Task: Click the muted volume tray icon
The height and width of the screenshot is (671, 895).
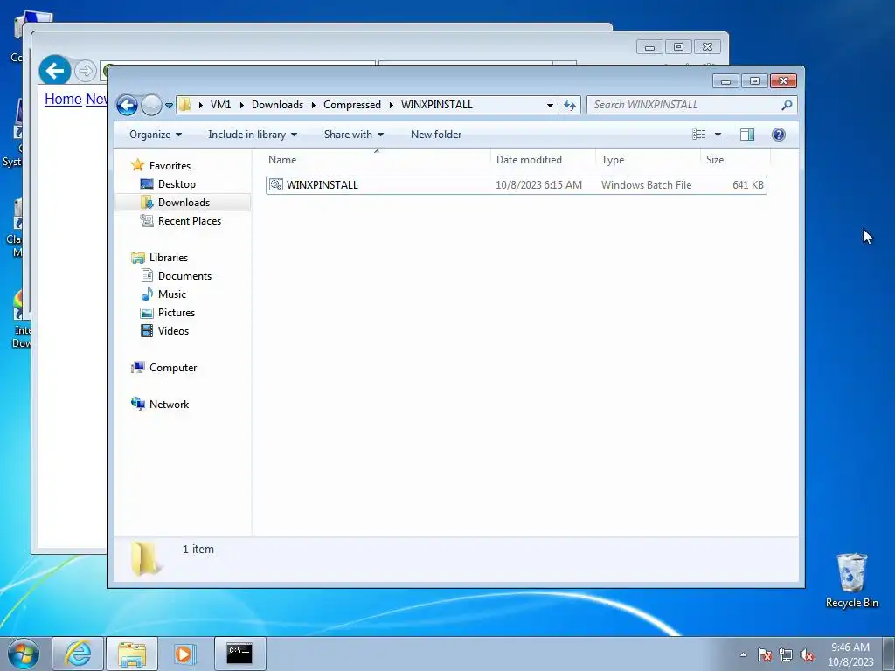Action: click(x=807, y=654)
